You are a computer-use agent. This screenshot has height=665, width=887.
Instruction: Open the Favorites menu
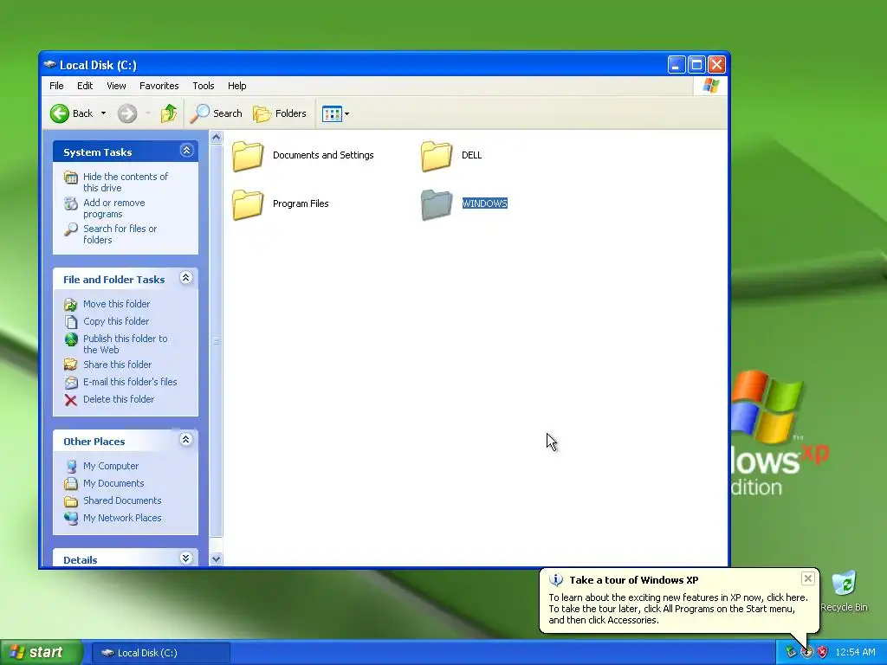[x=159, y=86]
